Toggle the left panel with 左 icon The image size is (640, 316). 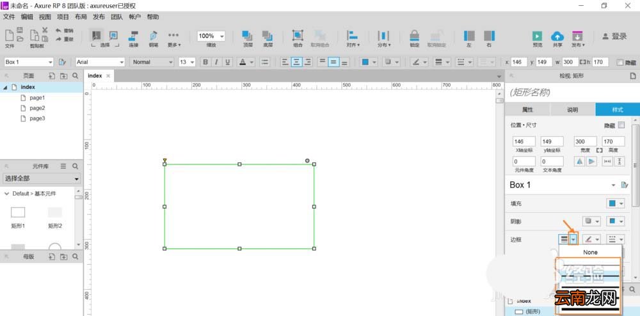pos(469,36)
